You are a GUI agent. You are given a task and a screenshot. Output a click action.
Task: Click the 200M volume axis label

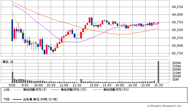pos(177,69)
